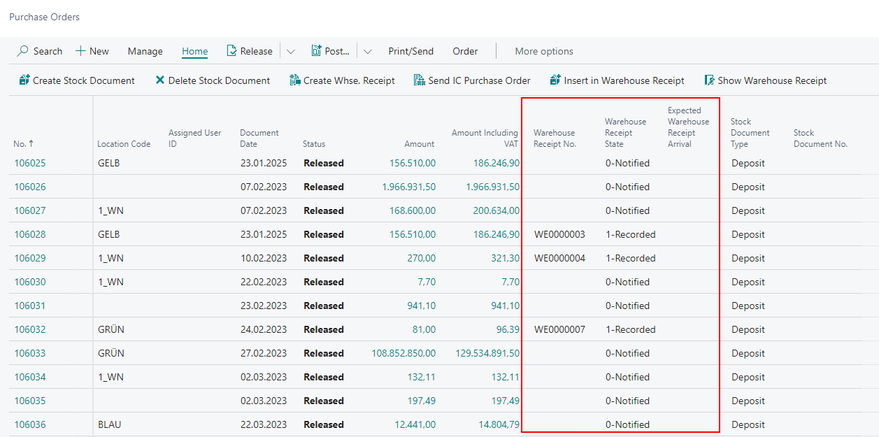Click the plus icon for New
Screen dimensions: 879x437
click(81, 51)
